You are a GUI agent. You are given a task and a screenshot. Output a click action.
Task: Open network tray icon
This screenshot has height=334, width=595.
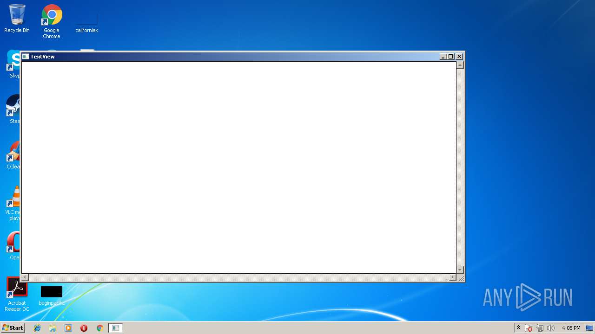pos(540,328)
